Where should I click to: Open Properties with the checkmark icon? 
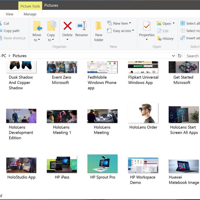coord(147,26)
